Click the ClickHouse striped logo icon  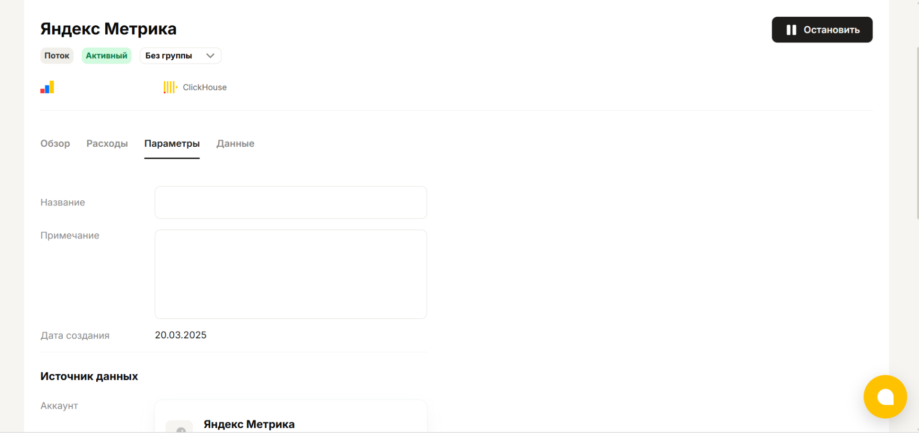(170, 87)
